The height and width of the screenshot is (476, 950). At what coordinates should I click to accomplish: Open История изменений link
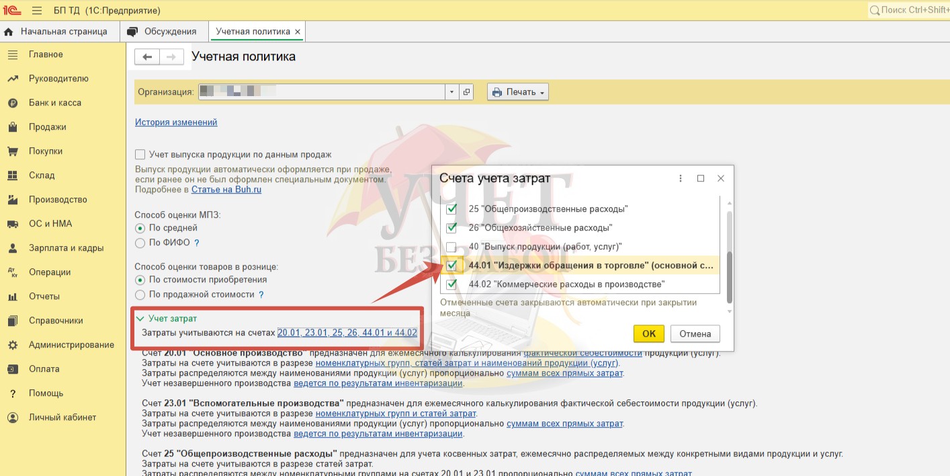tap(176, 122)
